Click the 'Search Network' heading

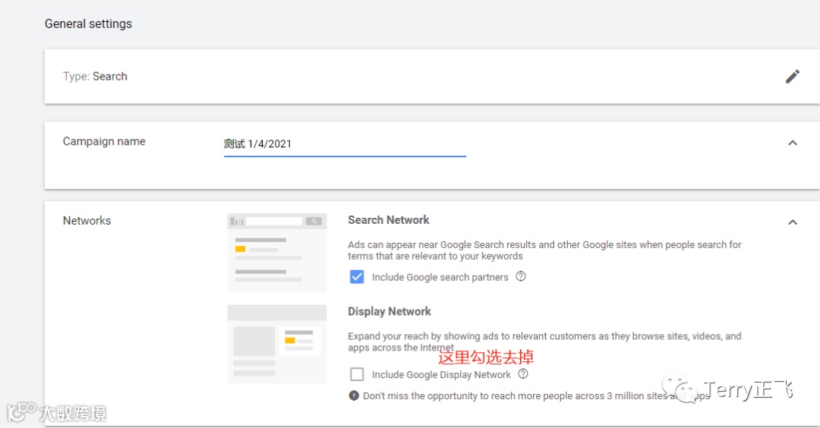coord(389,220)
